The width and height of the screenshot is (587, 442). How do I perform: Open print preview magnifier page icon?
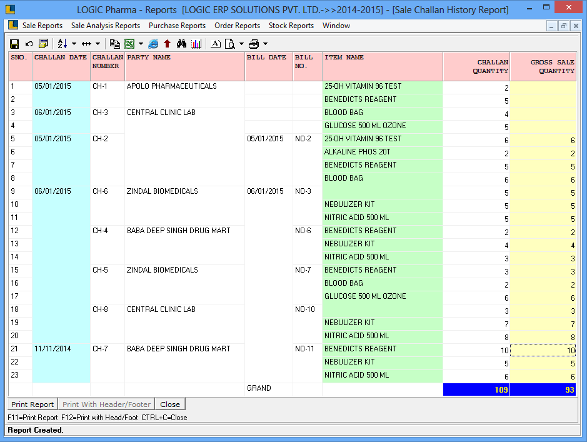230,44
